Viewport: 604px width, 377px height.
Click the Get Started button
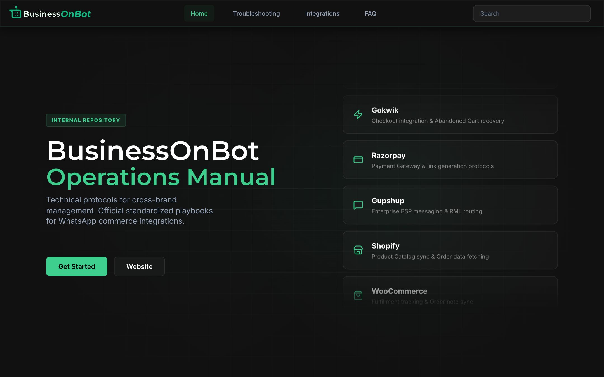tap(77, 266)
